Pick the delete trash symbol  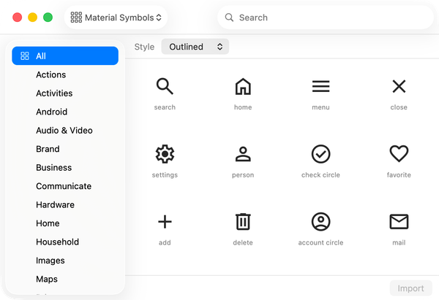click(x=243, y=222)
